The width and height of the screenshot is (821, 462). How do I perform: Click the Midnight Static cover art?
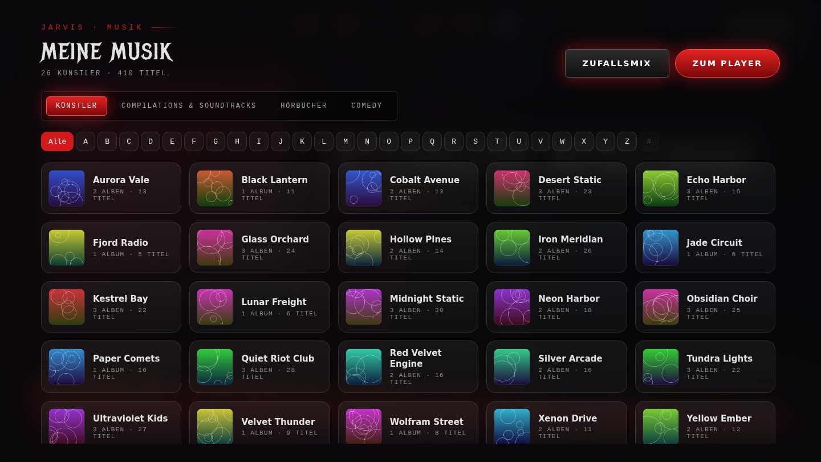364,307
